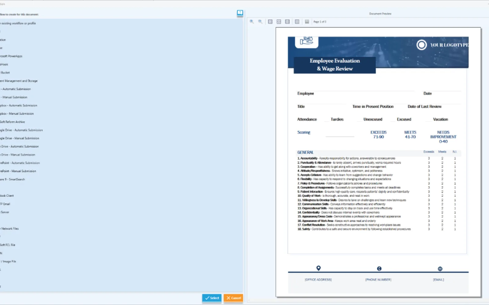Select the SMTP Email entry
This screenshot has width=489, height=305.
click(x=5, y=204)
